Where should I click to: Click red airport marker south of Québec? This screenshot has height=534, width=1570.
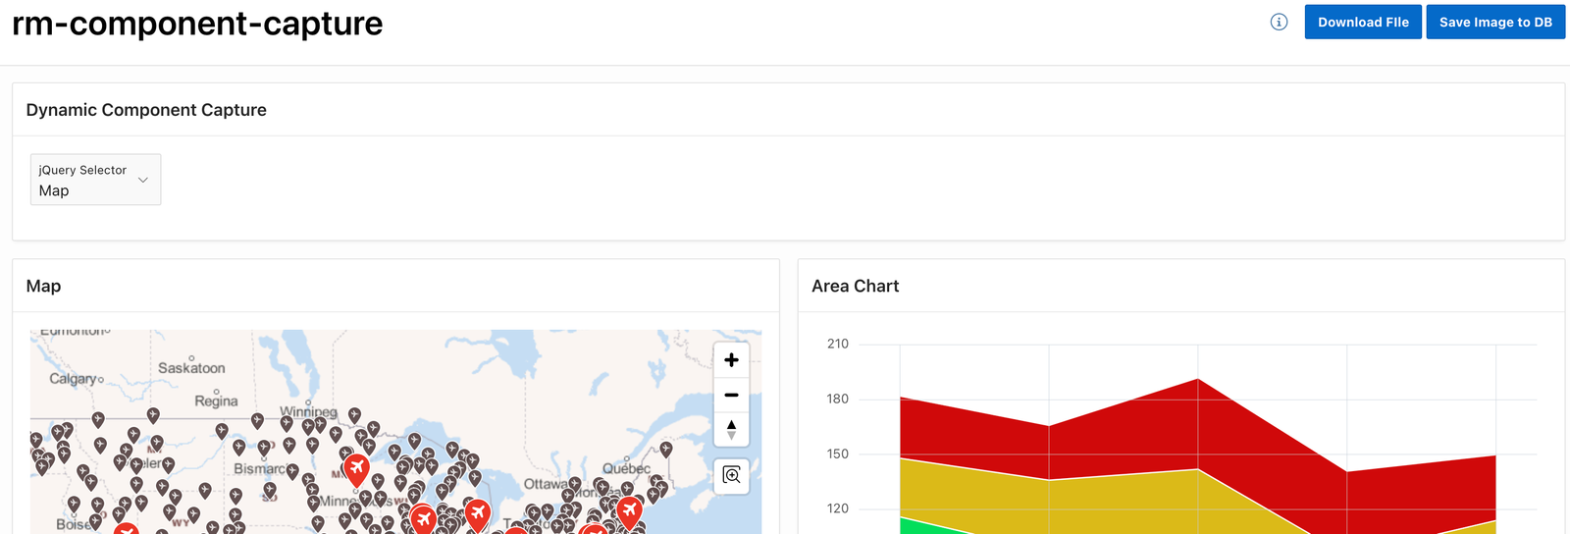tap(629, 509)
